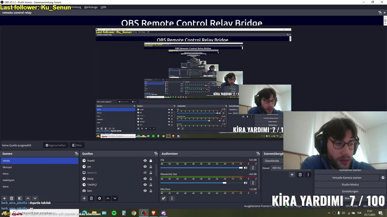Click the Eigenschaften button
The width and height of the screenshot is (387, 217).
56,145
